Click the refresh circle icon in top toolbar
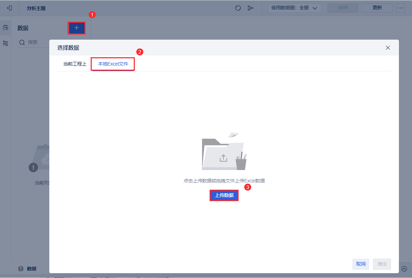Viewport: 412px width, 278px height. click(238, 8)
